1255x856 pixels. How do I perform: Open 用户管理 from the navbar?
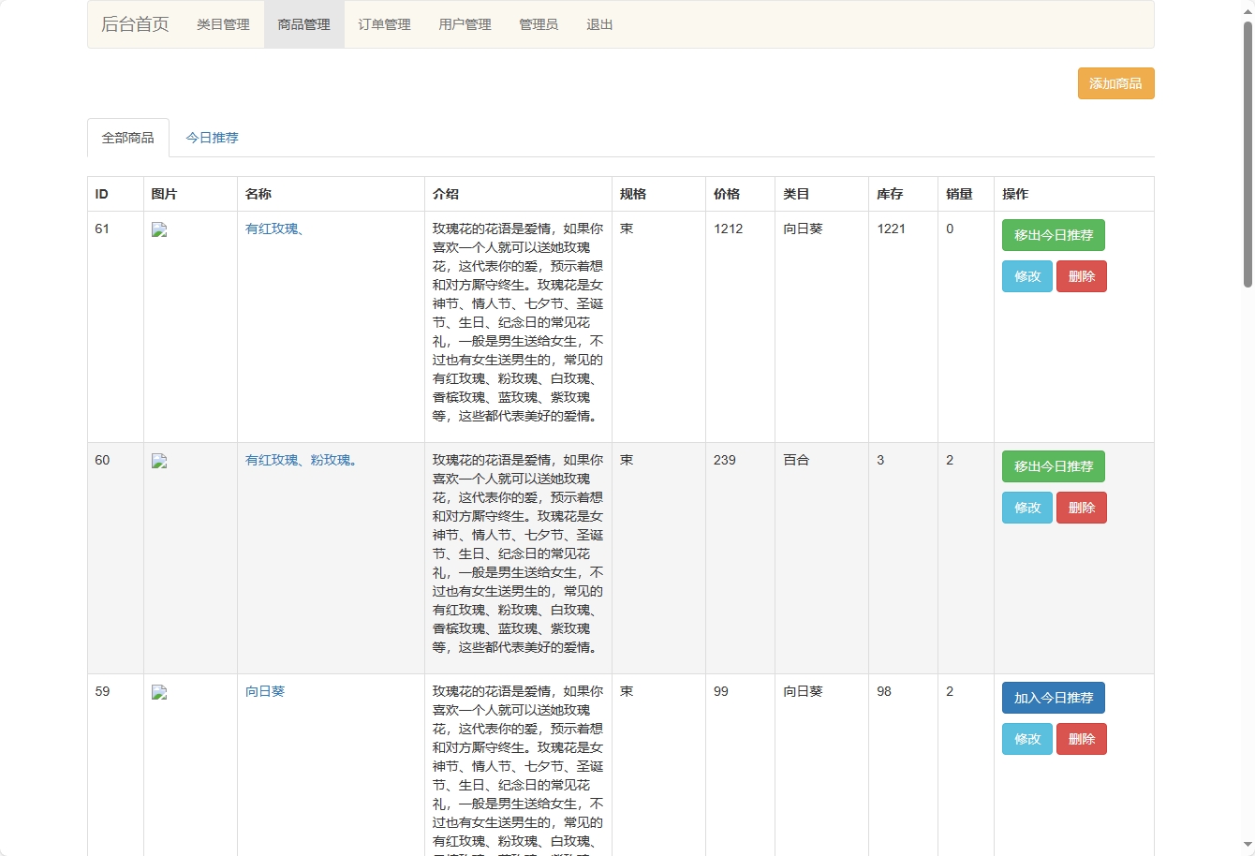(465, 24)
